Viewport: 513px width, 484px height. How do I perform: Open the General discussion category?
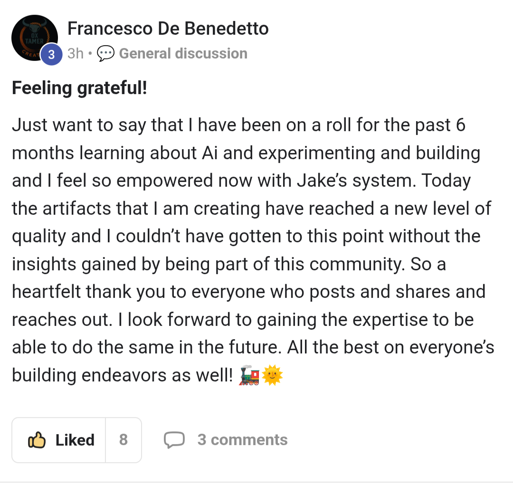coord(183,53)
